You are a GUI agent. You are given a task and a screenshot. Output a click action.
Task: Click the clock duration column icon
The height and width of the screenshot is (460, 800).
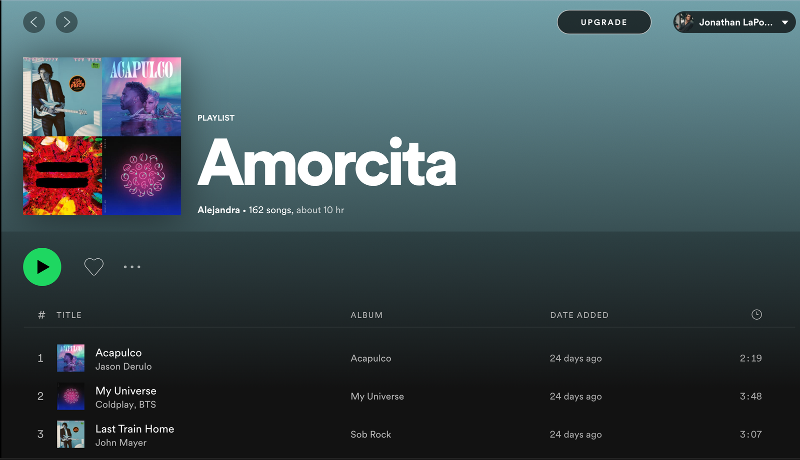[756, 314]
